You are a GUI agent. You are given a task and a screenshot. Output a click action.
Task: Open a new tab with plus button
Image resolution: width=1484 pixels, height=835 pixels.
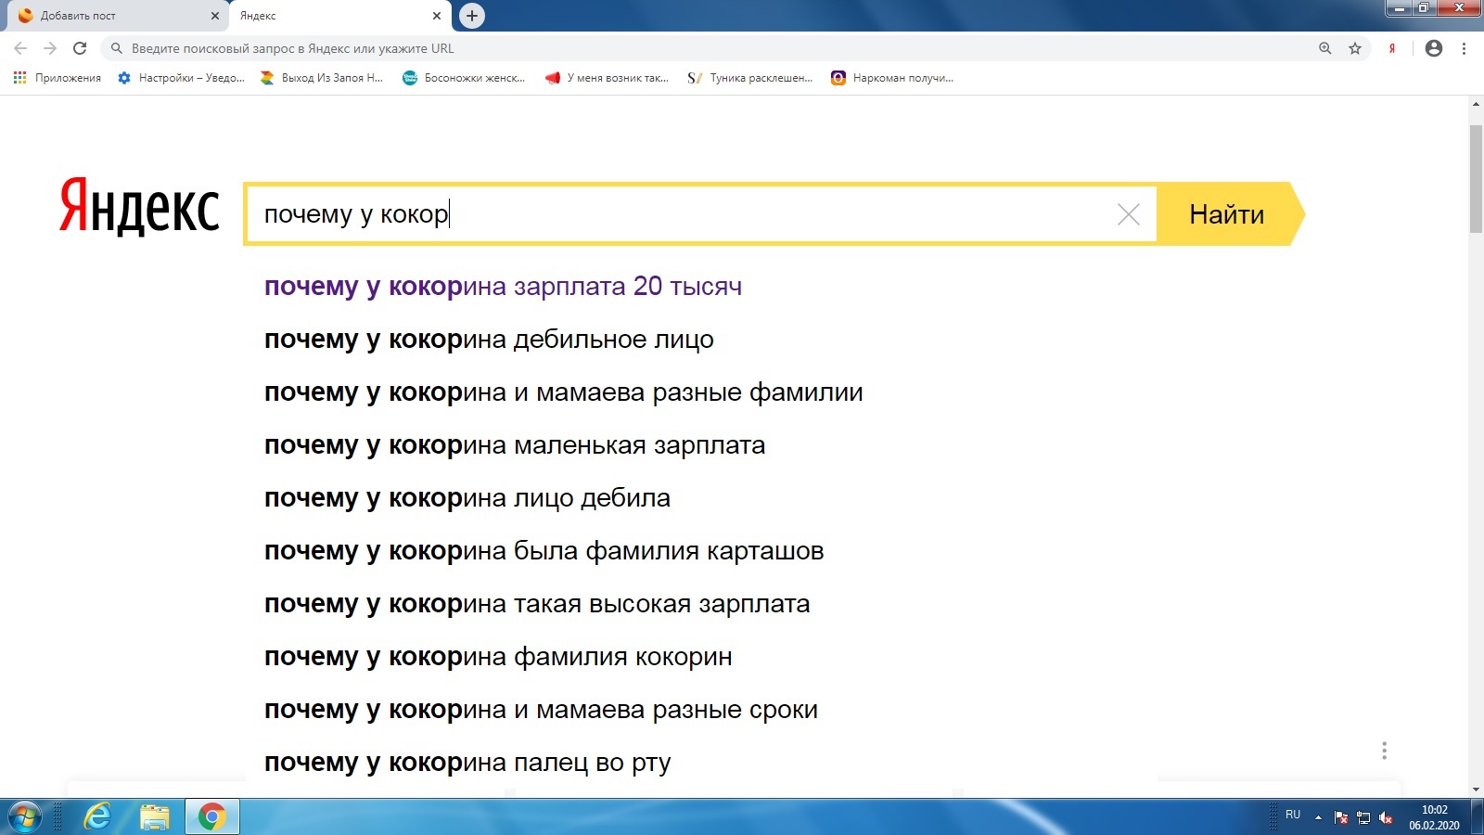pos(472,15)
